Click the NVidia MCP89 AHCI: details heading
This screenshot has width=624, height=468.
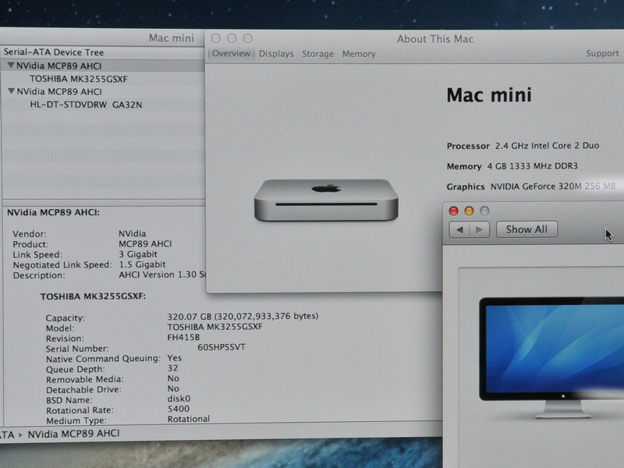coord(53,212)
